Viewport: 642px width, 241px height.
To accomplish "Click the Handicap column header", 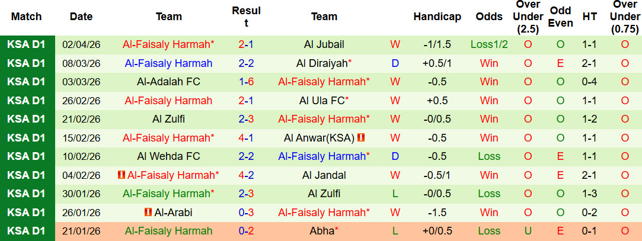I will (437, 17).
